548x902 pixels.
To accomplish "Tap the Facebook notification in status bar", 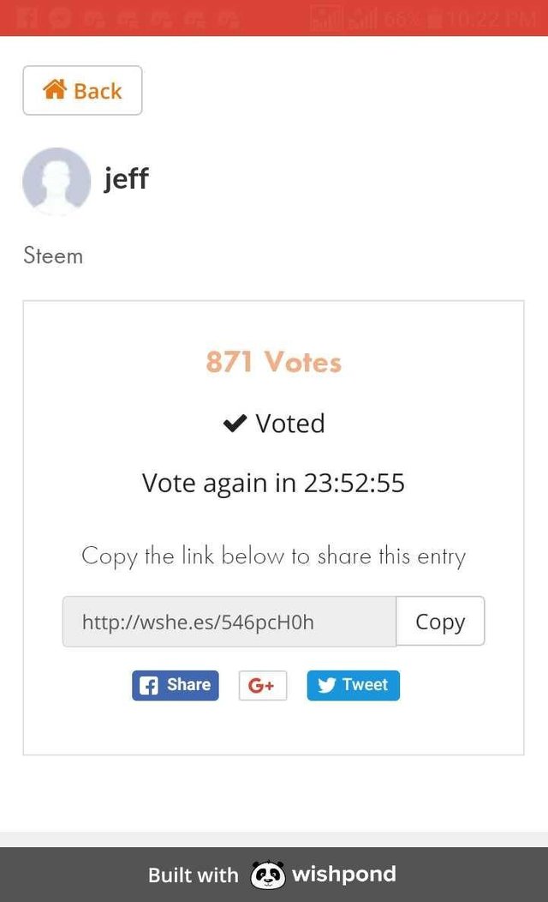I will pos(27,17).
